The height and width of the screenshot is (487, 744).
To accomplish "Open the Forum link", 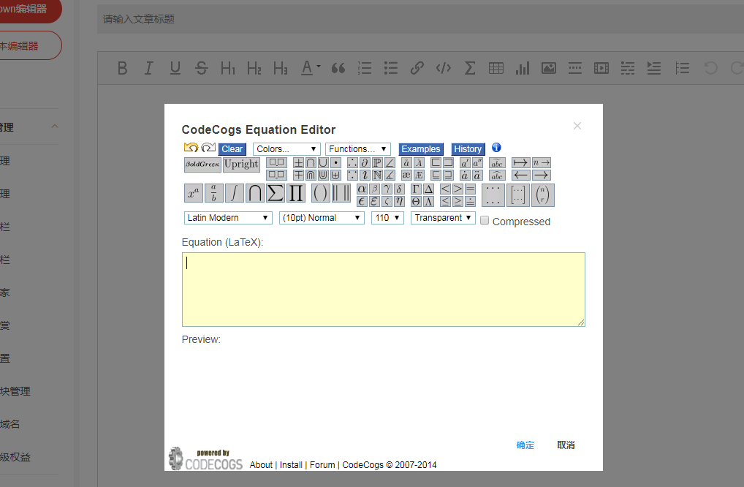I will point(322,464).
